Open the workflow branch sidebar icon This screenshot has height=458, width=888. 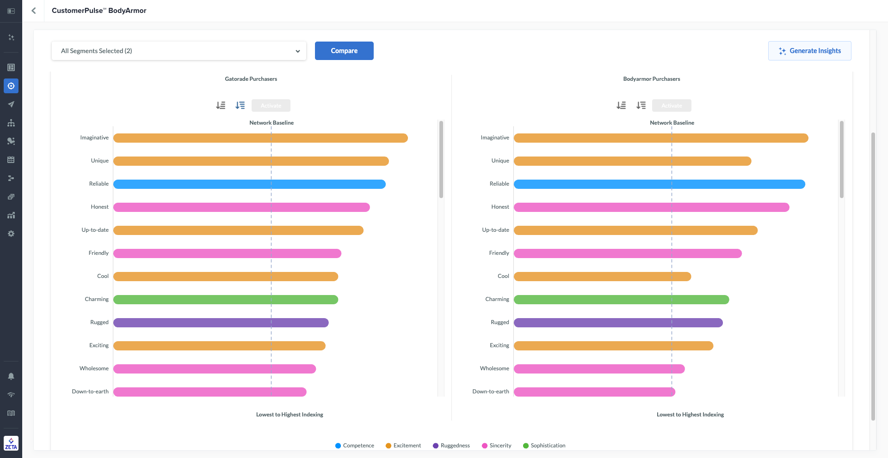pyautogui.click(x=11, y=178)
